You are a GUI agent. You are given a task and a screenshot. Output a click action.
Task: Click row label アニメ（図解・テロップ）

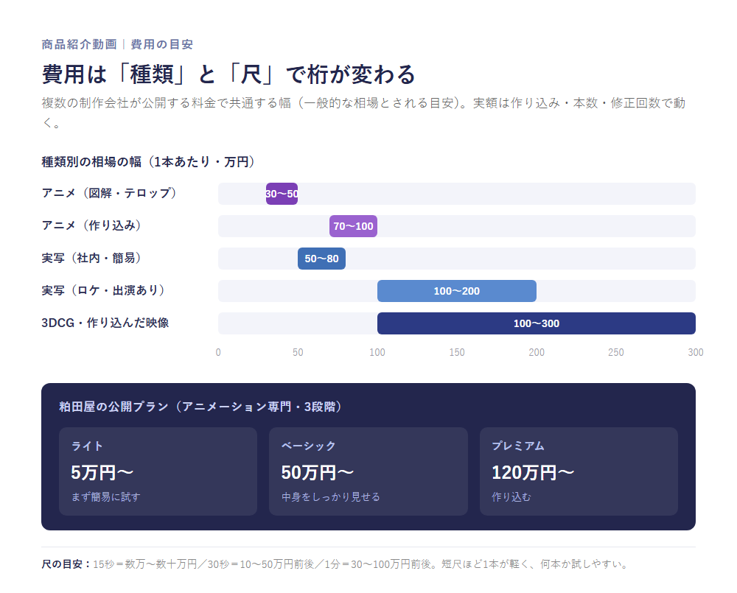click(x=109, y=193)
